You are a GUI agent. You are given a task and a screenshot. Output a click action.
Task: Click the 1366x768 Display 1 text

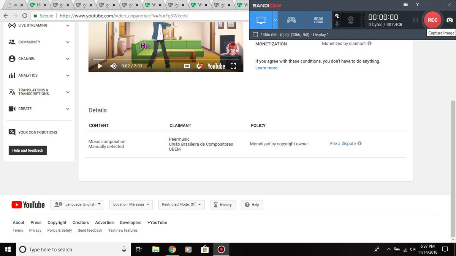tap(294, 35)
